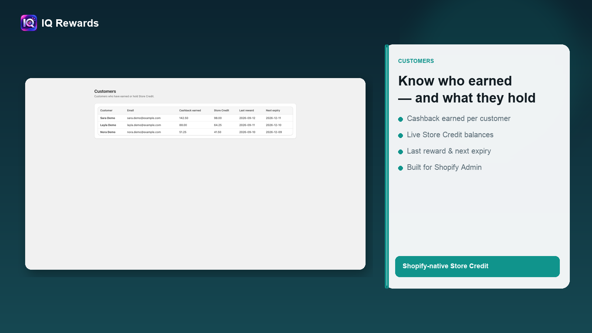Click last reward date 2026-09-12

[247, 118]
